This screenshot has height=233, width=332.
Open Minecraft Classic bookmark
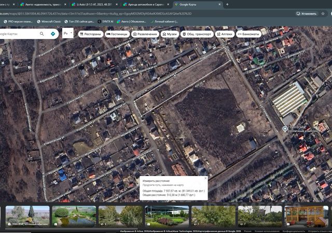pyautogui.click(x=50, y=21)
